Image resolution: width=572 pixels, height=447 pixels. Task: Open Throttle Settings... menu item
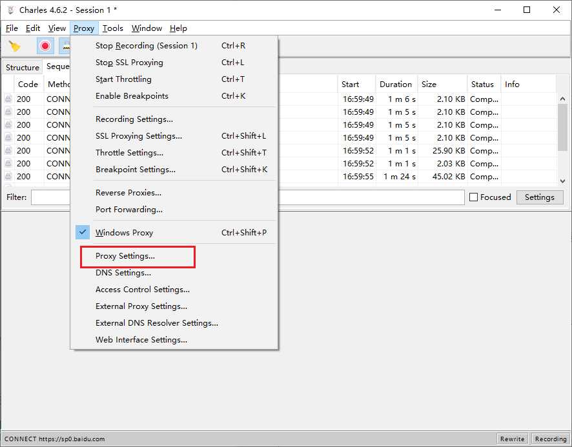(x=174, y=153)
